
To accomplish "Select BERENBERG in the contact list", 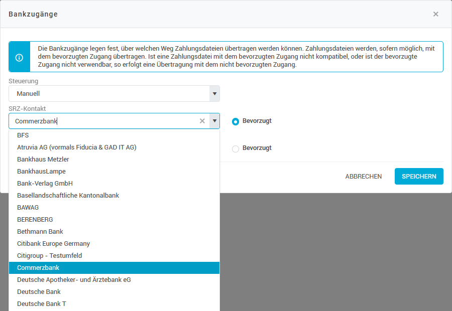I will click(x=35, y=220).
